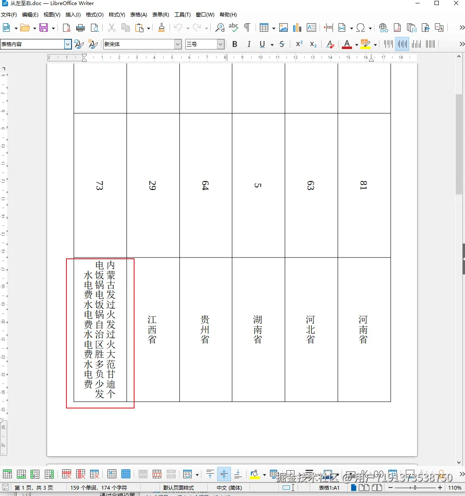Open the New document dropdown arrow
The width and height of the screenshot is (465, 496).
pos(16,28)
